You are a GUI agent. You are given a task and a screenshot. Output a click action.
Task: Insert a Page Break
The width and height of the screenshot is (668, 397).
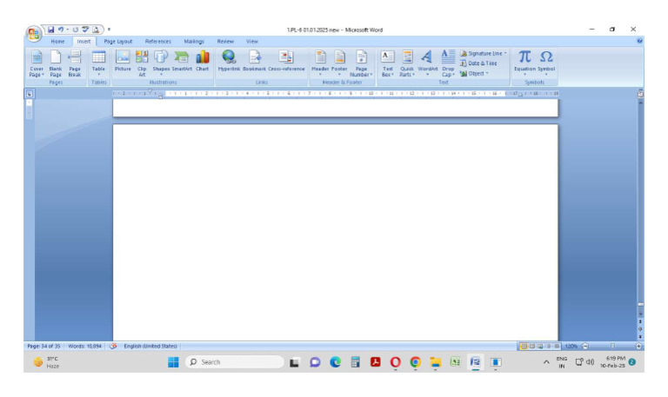click(x=75, y=63)
